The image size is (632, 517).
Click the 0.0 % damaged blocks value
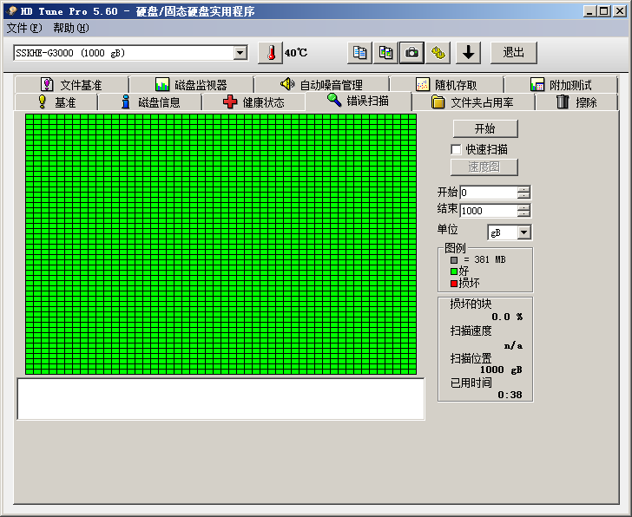tap(507, 317)
